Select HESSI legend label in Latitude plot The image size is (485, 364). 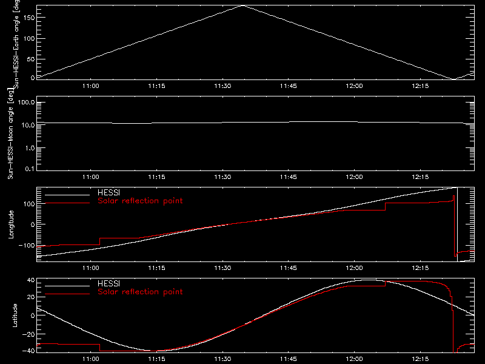tap(109, 283)
